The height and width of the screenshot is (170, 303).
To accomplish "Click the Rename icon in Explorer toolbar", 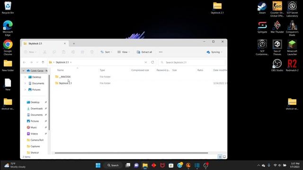I will click(x=73, y=52).
